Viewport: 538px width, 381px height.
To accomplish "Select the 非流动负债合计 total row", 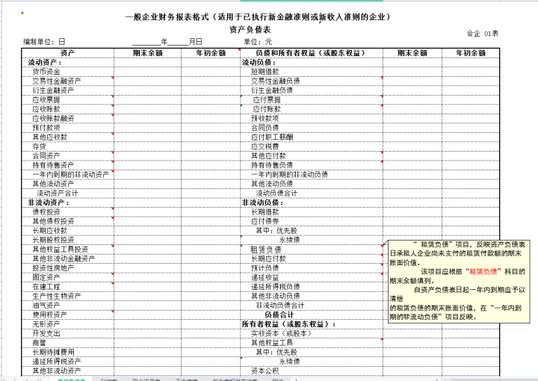I will [312, 306].
